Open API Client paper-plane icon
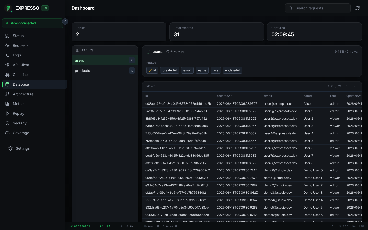This screenshot has width=368, height=230. tap(7, 65)
